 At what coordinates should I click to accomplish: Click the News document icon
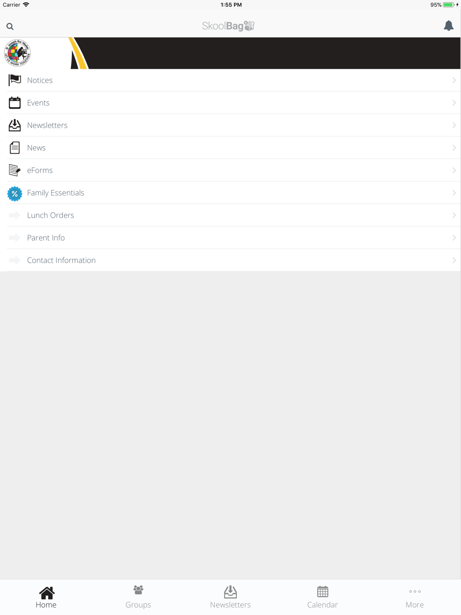coord(15,148)
